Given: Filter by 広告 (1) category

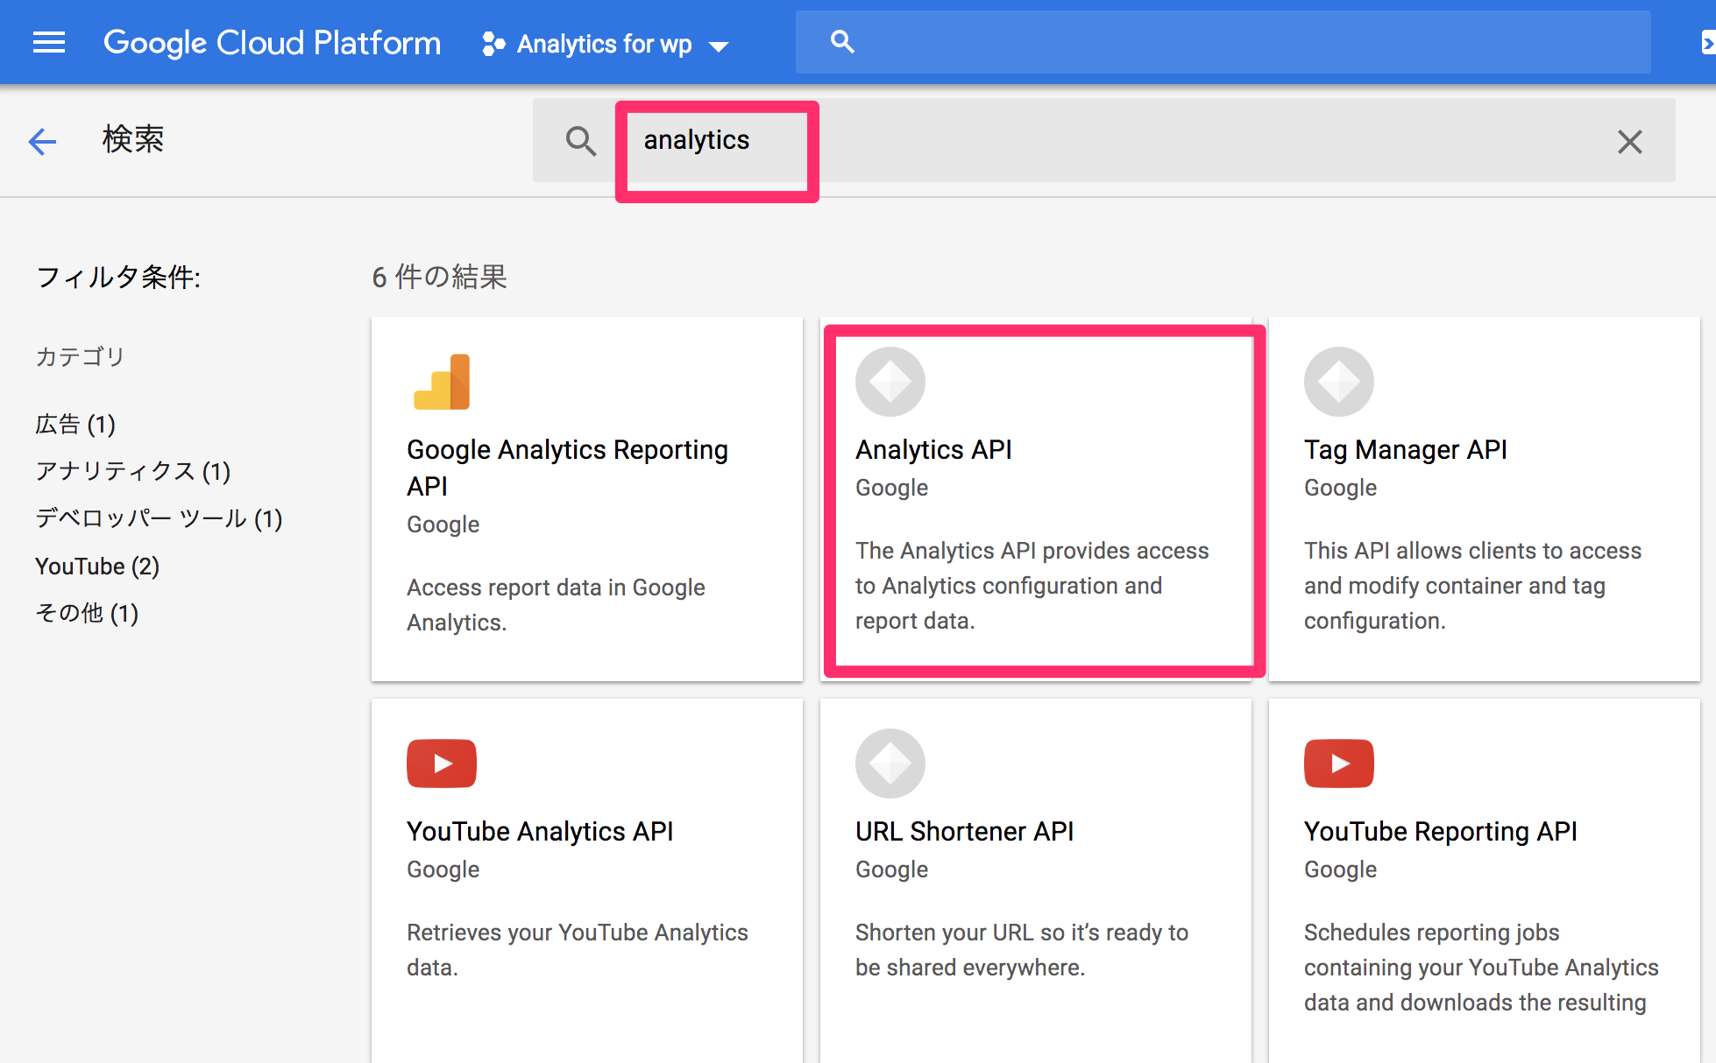Looking at the screenshot, I should pos(75,425).
